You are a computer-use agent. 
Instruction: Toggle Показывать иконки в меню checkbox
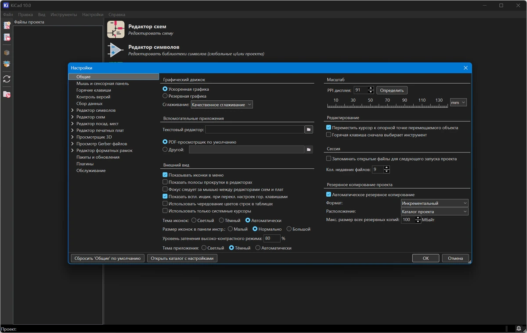click(x=165, y=175)
